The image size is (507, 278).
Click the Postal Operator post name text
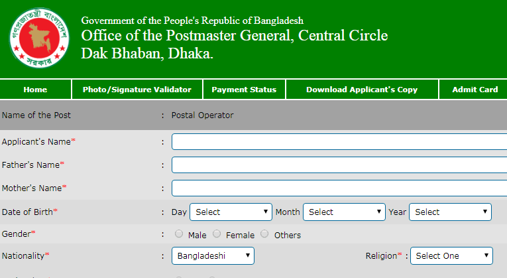click(x=202, y=115)
